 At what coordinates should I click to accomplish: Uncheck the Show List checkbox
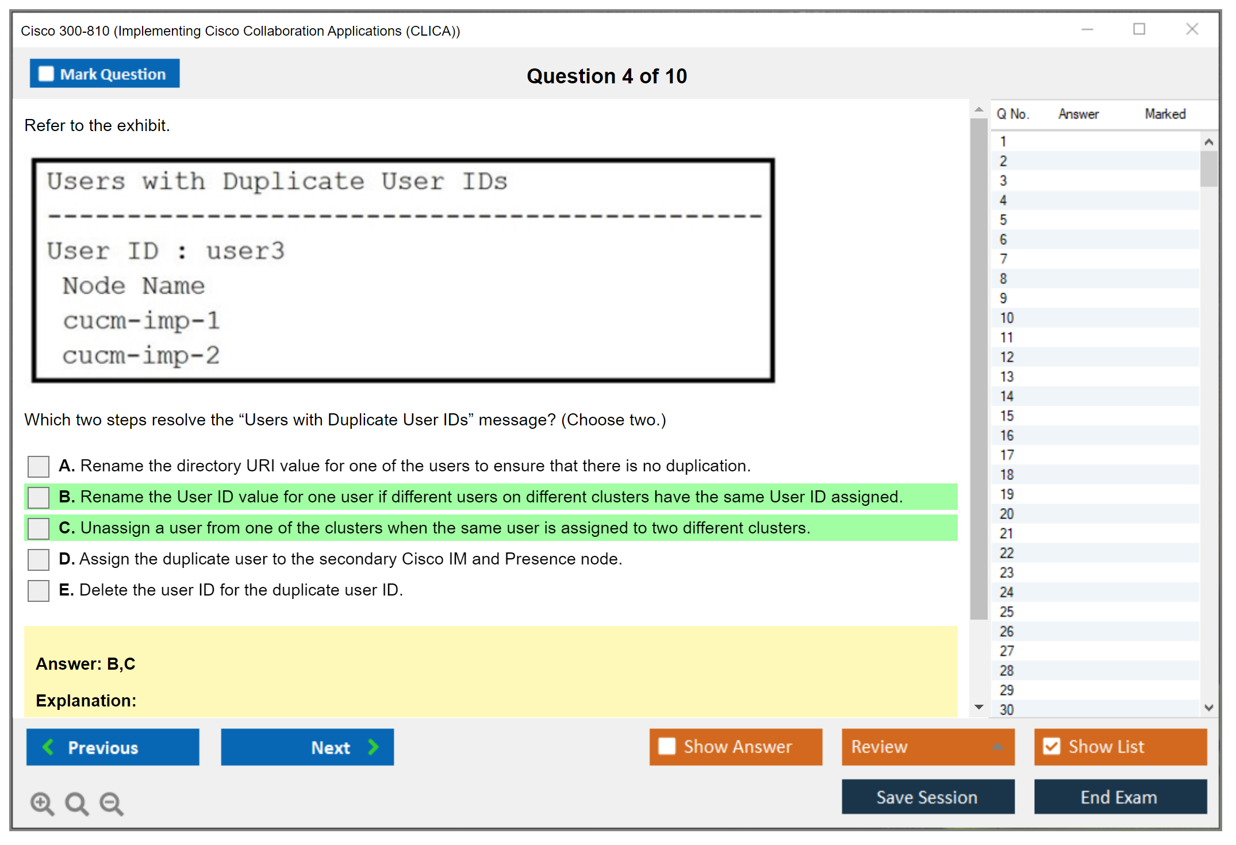click(x=1051, y=746)
